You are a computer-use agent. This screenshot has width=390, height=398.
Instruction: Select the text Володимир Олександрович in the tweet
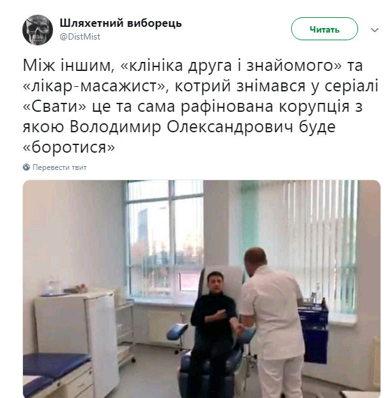(x=181, y=126)
